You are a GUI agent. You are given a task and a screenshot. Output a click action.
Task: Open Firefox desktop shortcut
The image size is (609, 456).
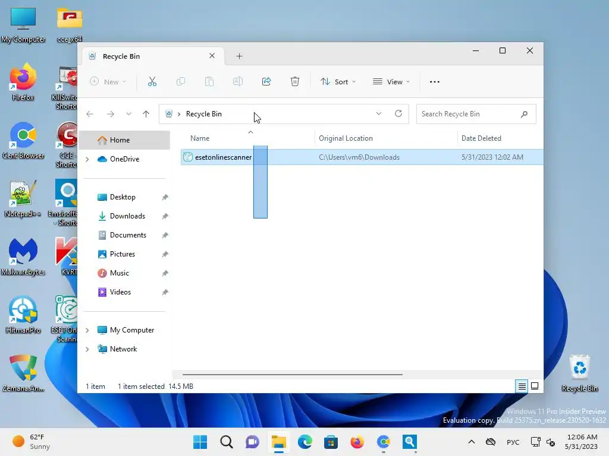point(23,82)
